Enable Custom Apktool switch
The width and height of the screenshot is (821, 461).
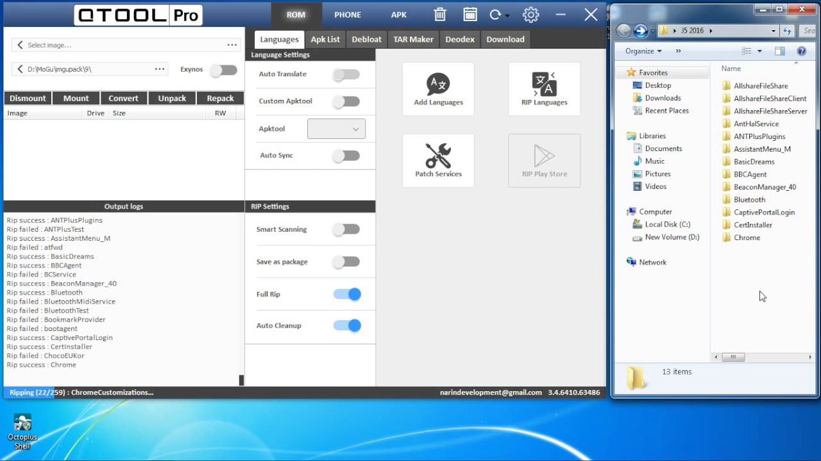point(346,101)
